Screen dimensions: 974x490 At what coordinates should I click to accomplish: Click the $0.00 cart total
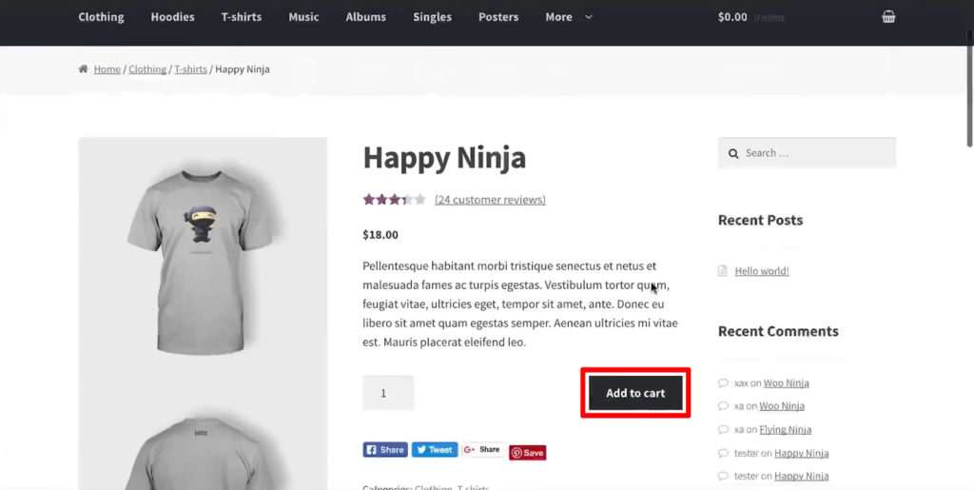click(x=732, y=17)
